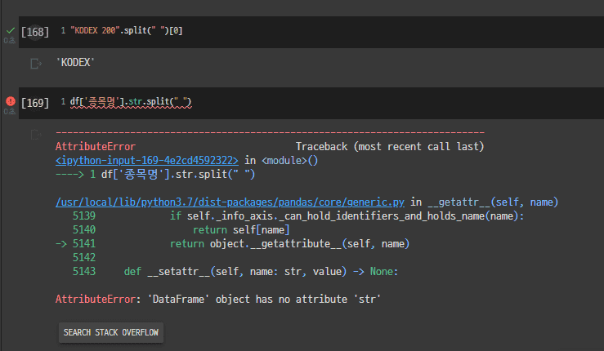Click into code of cell 168 with KODEX 200 split
This screenshot has width=604, height=351.
pyautogui.click(x=127, y=30)
